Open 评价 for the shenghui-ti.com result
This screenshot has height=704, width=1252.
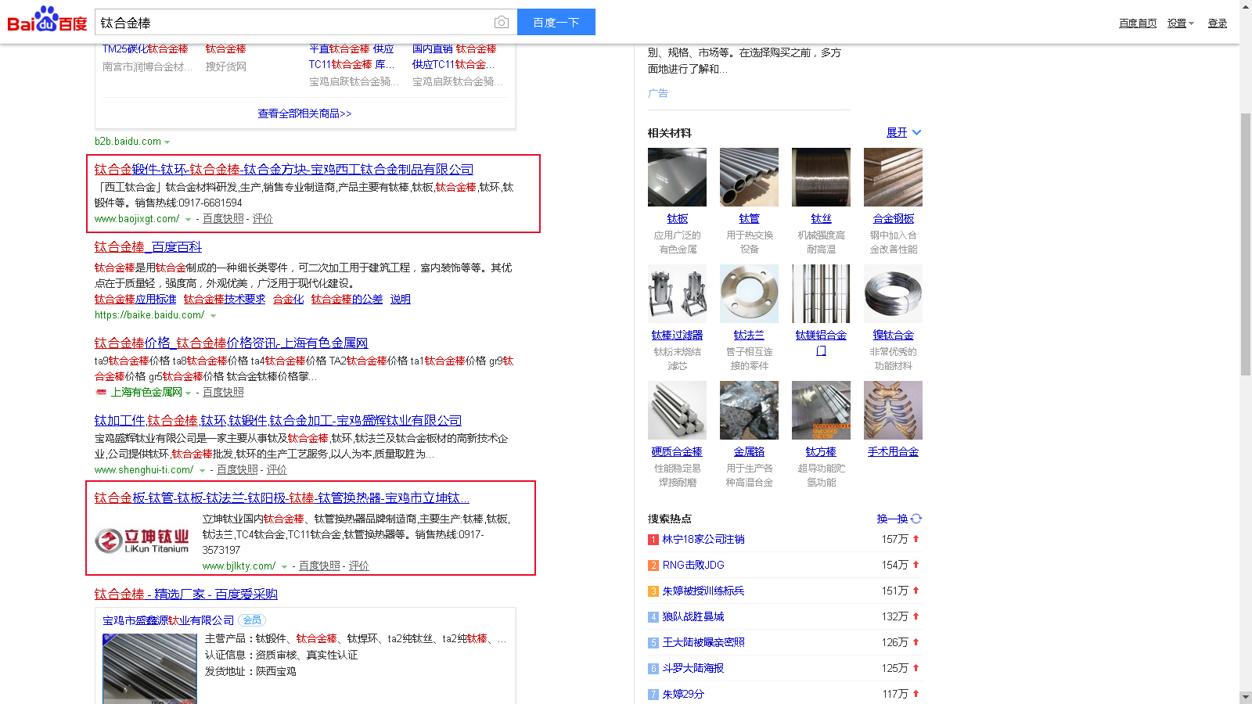(277, 470)
